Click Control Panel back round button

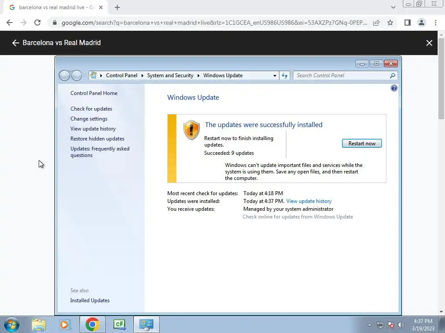(64, 75)
